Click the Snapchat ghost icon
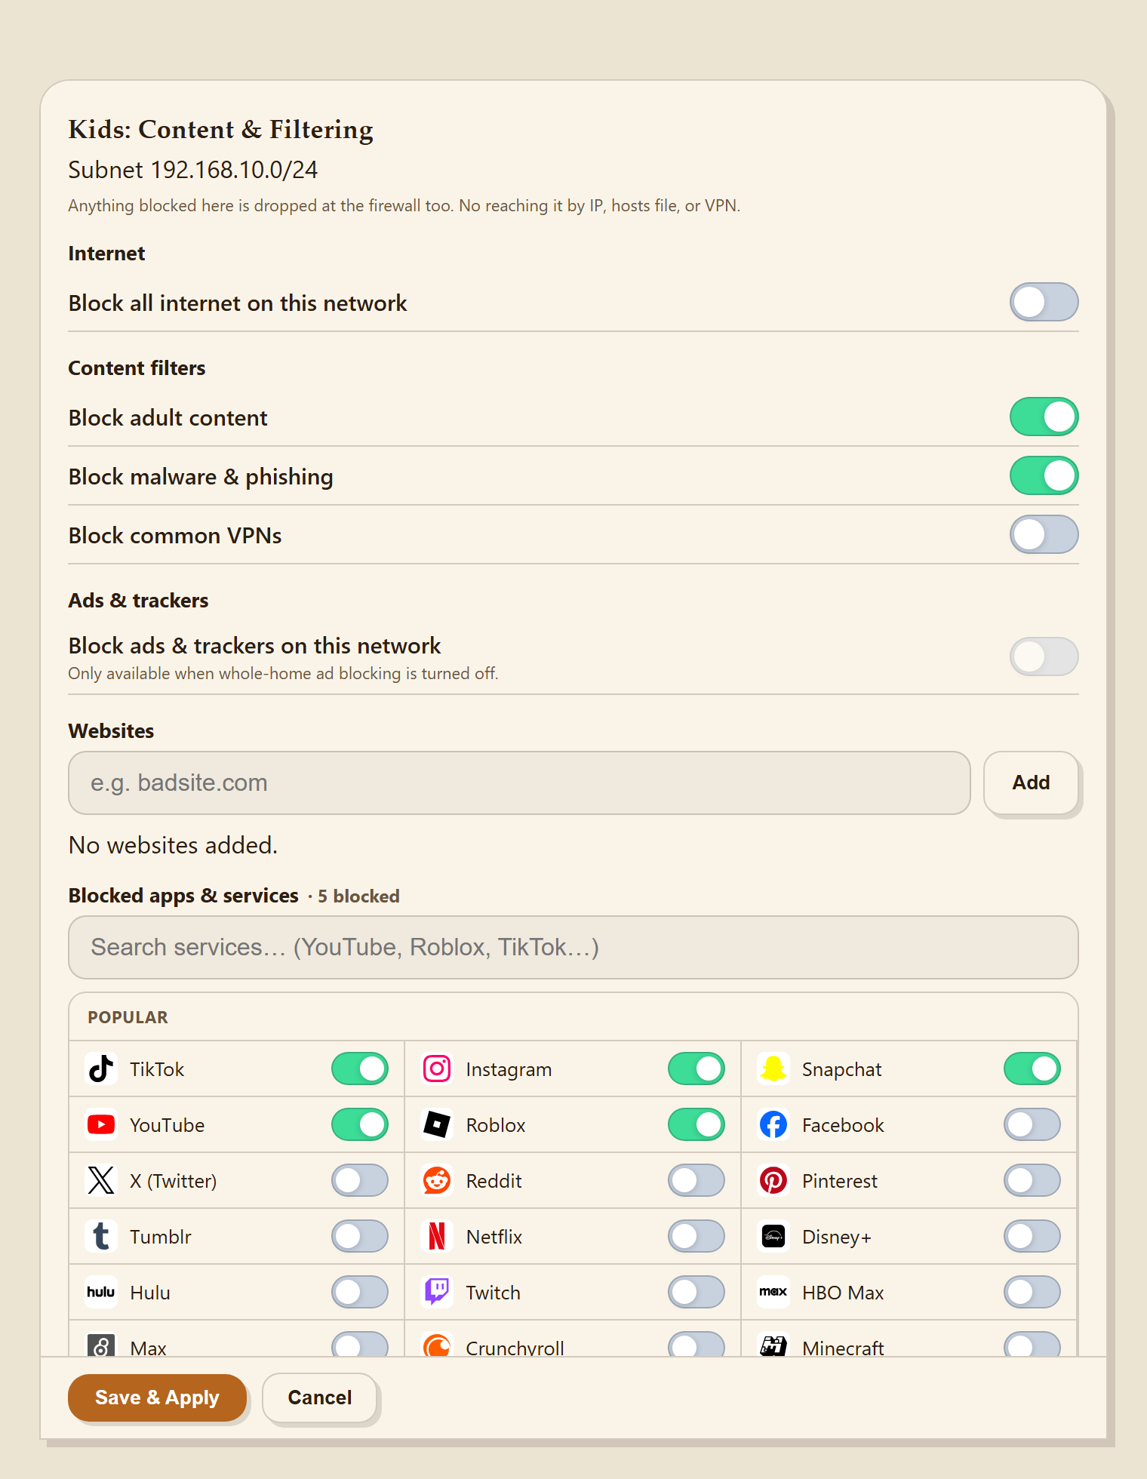This screenshot has width=1147, height=1479. click(x=773, y=1069)
